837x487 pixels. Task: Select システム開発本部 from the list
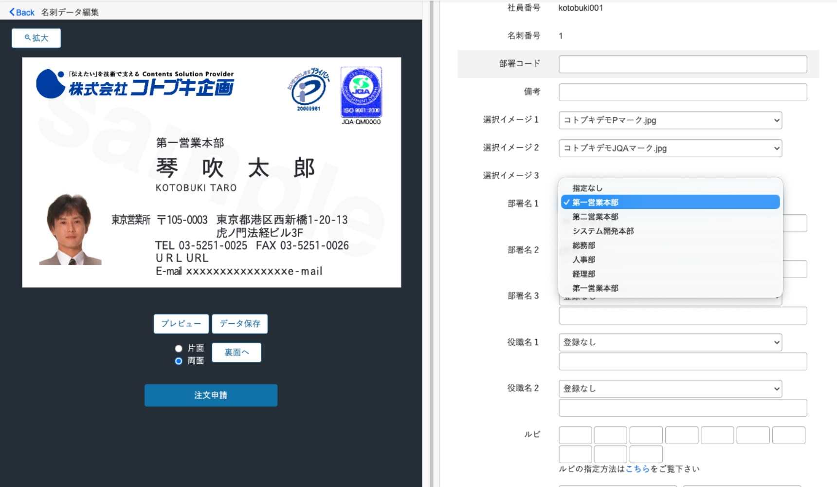tap(603, 231)
